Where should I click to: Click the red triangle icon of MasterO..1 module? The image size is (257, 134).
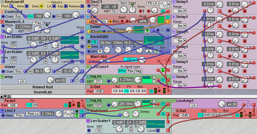coord(2,22)
